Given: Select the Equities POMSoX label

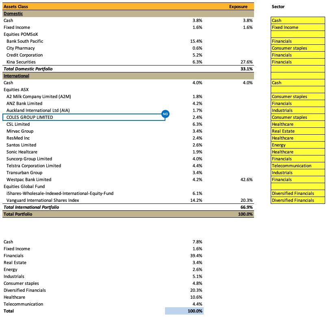Looking at the screenshot, I should coord(21,34).
